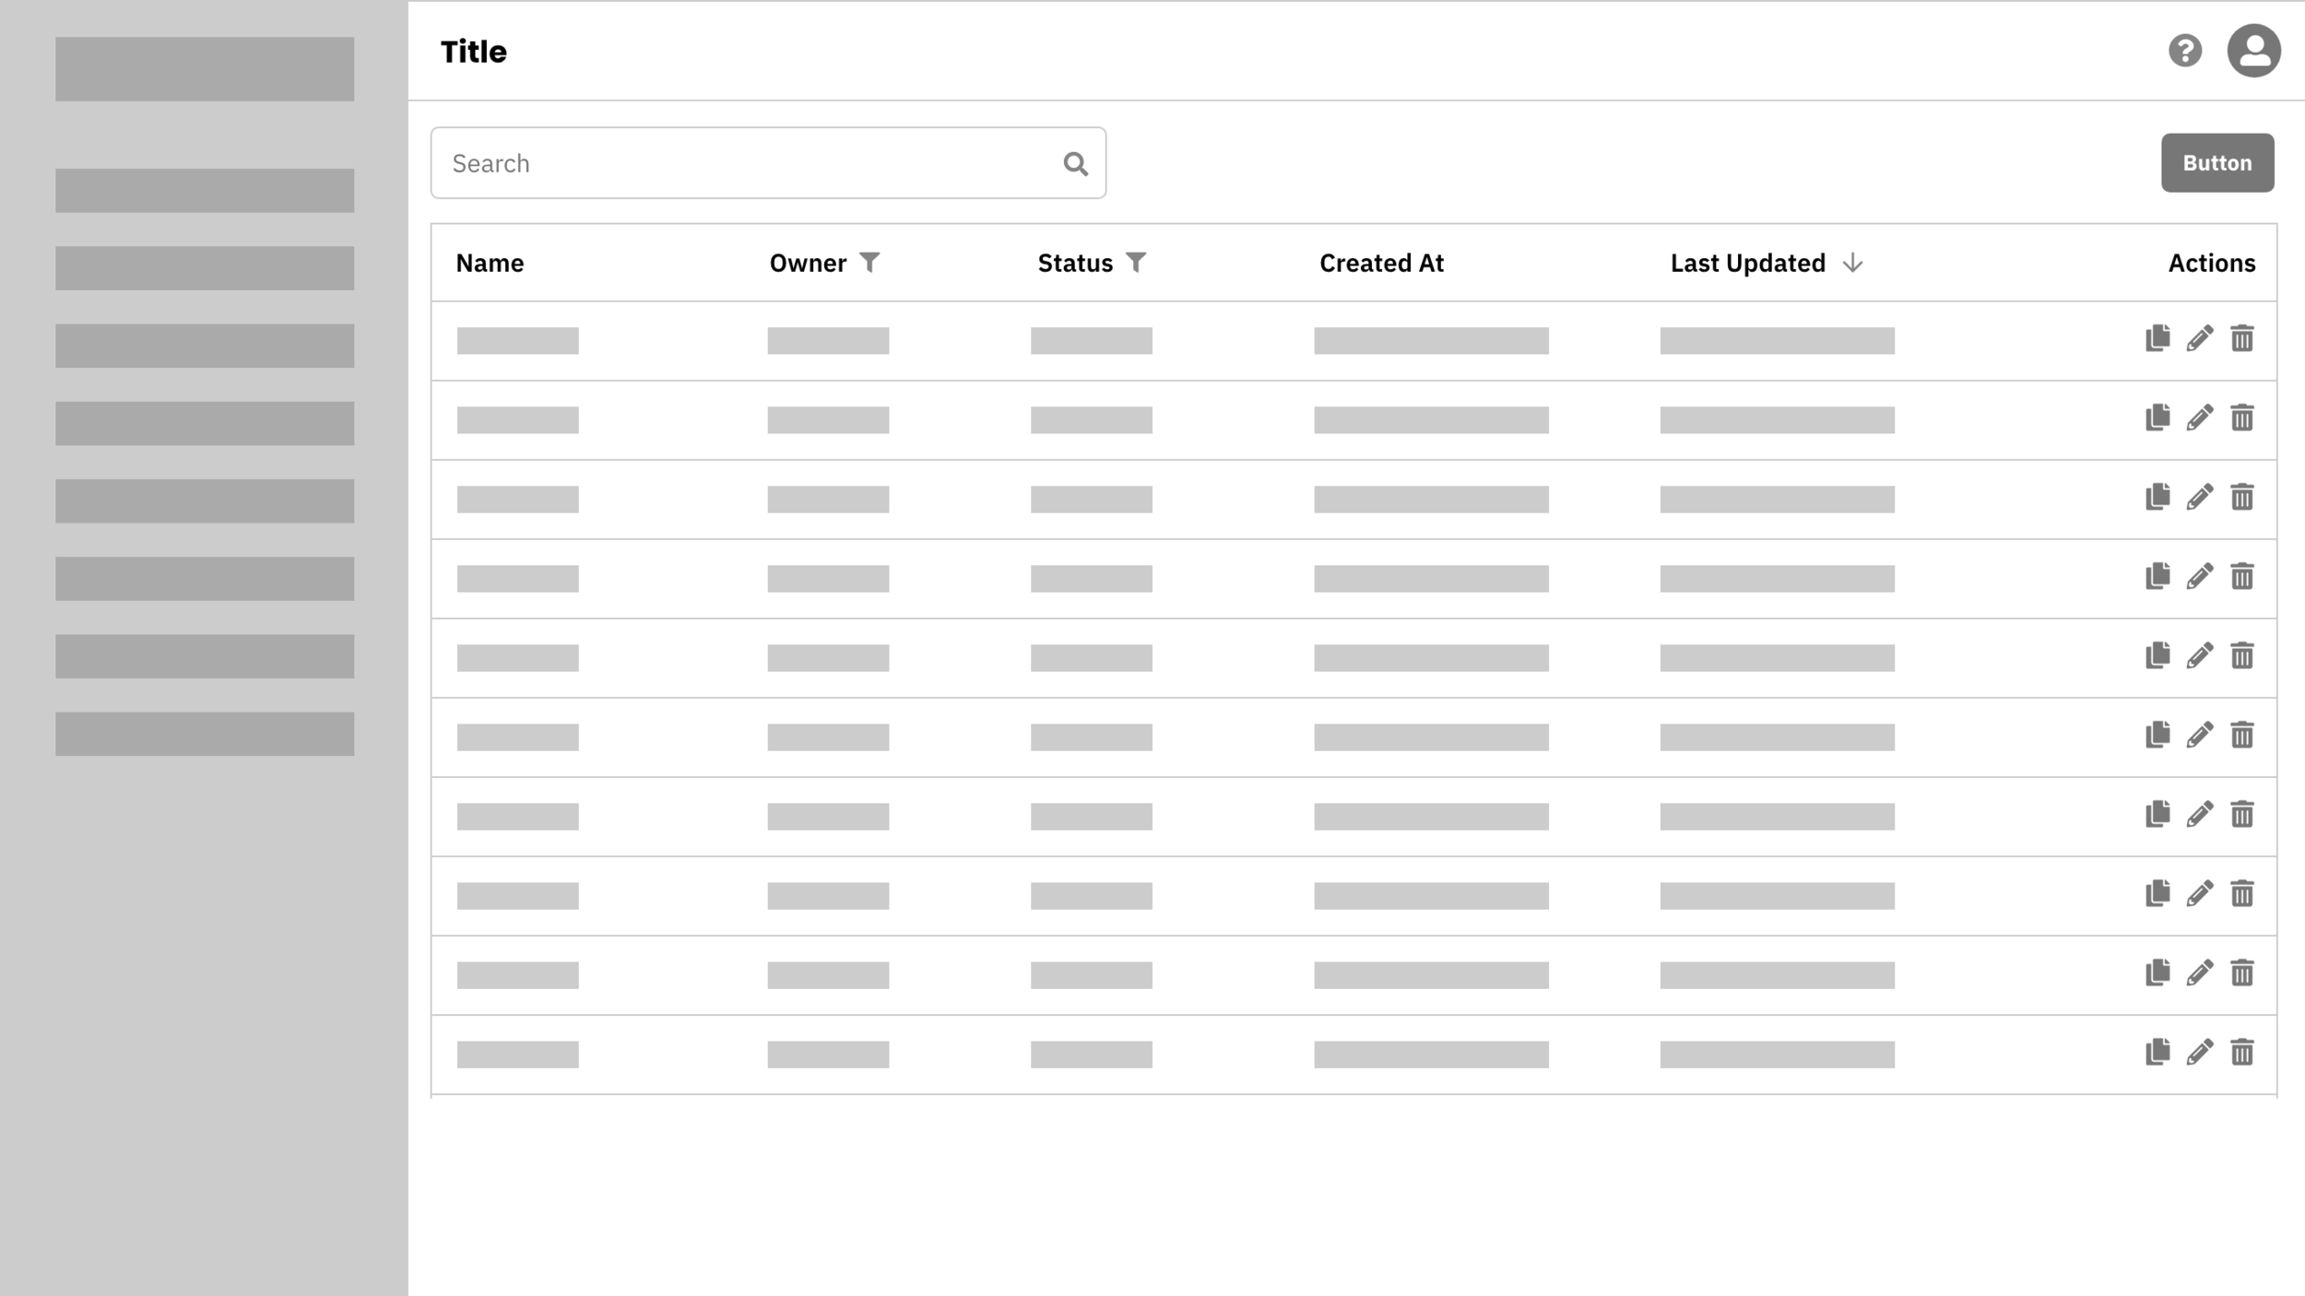The image size is (2305, 1296).
Task: Open the Status column filter
Action: click(1137, 262)
